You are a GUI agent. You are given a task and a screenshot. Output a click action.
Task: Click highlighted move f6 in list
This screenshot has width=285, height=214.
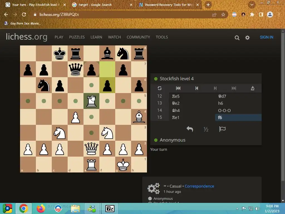[x=238, y=117]
